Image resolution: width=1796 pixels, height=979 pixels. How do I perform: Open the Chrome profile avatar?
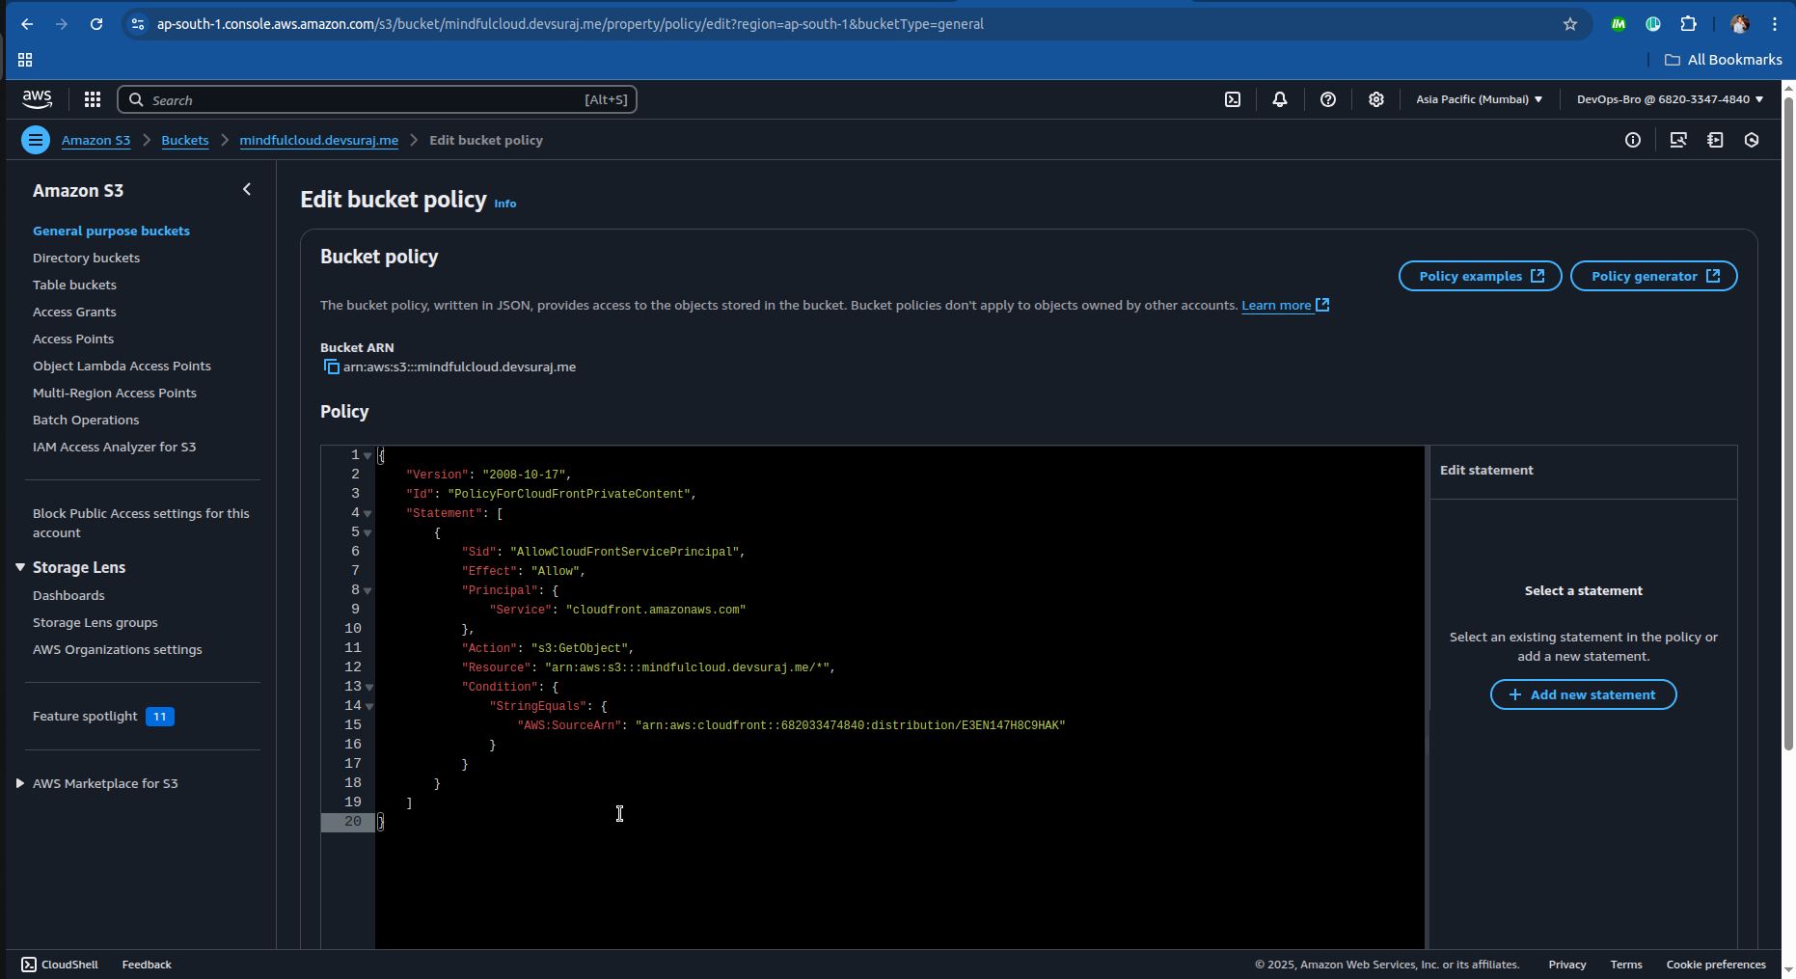click(x=1740, y=24)
